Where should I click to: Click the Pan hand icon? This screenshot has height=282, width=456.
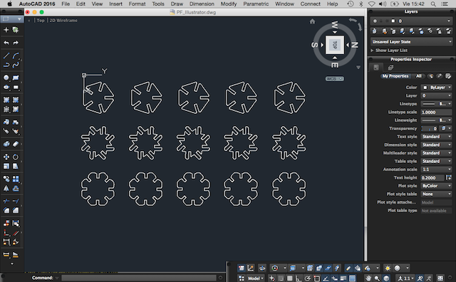368,278
